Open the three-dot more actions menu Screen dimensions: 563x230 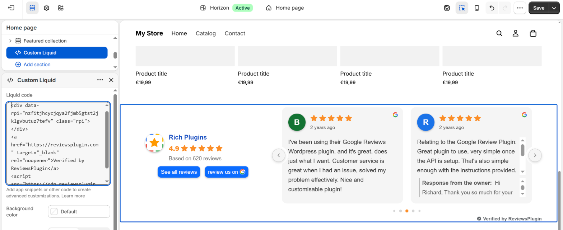[x=520, y=8]
